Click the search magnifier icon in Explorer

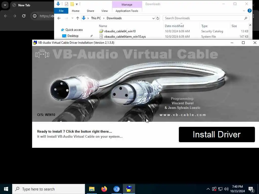pos(246,18)
